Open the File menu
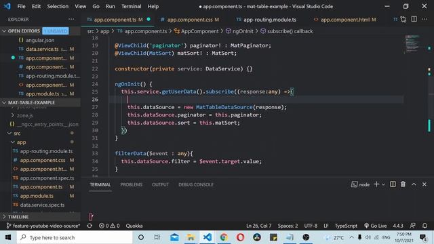 point(21,6)
